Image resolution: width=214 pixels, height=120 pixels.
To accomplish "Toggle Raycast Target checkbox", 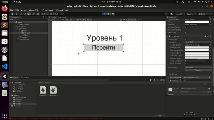I will (186, 27).
